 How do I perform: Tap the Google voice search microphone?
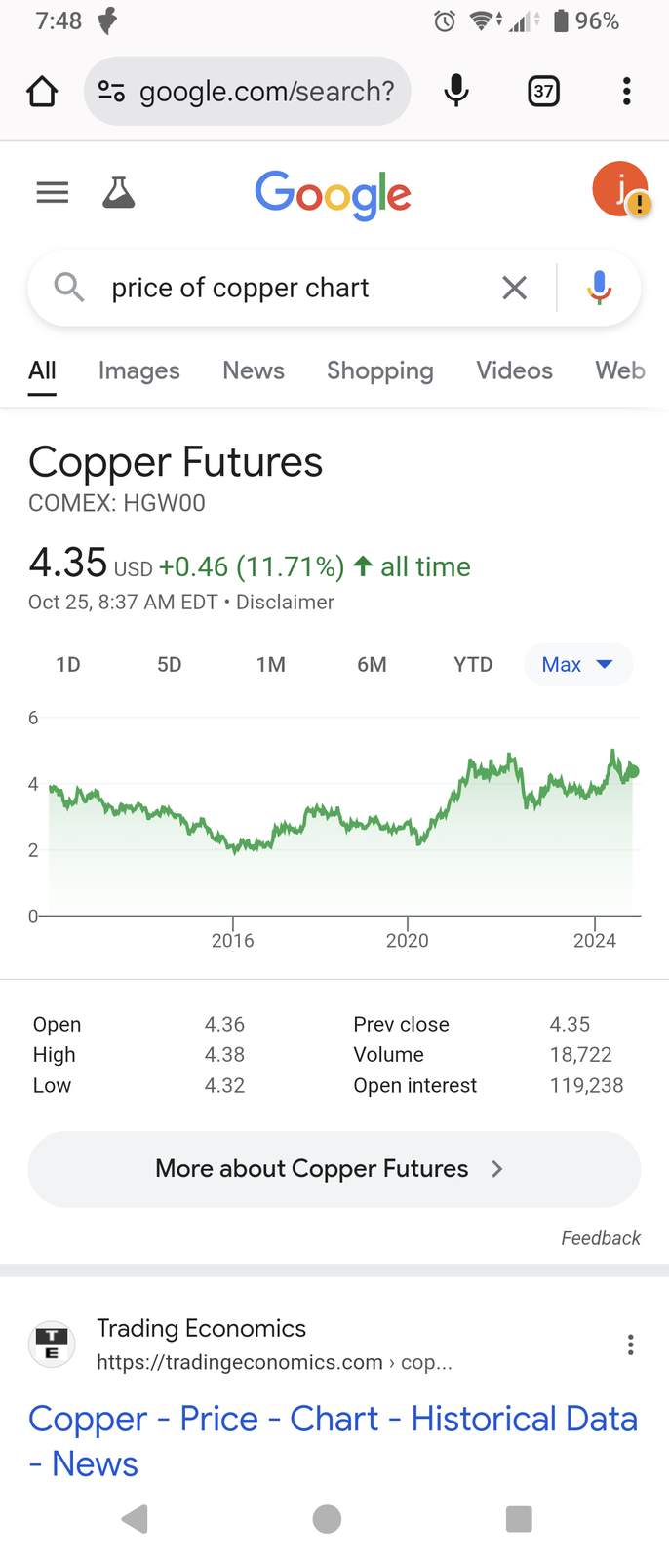click(x=600, y=288)
